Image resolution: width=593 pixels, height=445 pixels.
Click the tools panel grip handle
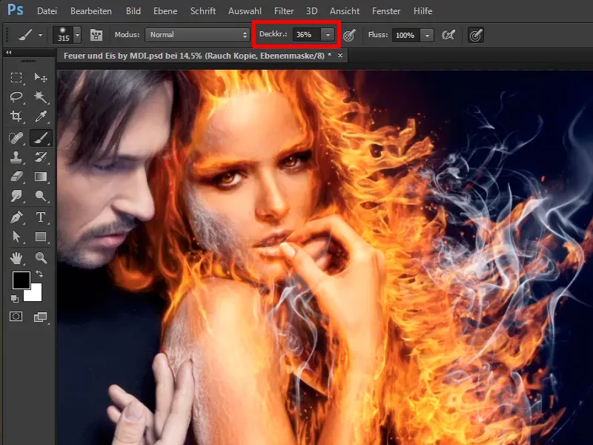28,61
